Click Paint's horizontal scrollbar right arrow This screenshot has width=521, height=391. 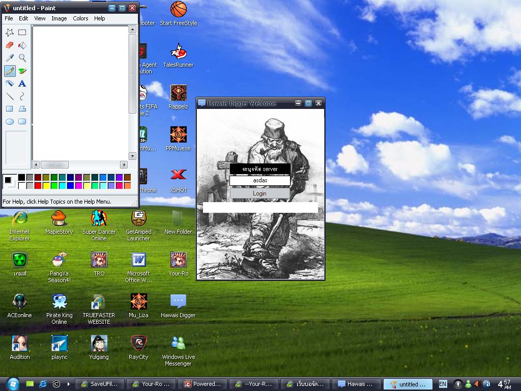click(x=124, y=164)
